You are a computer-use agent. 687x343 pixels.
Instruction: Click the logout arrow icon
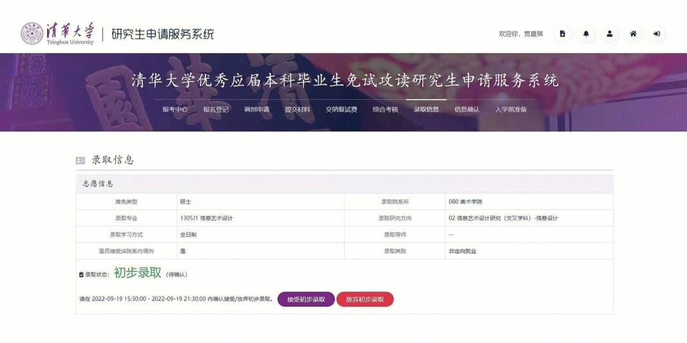[x=656, y=34]
